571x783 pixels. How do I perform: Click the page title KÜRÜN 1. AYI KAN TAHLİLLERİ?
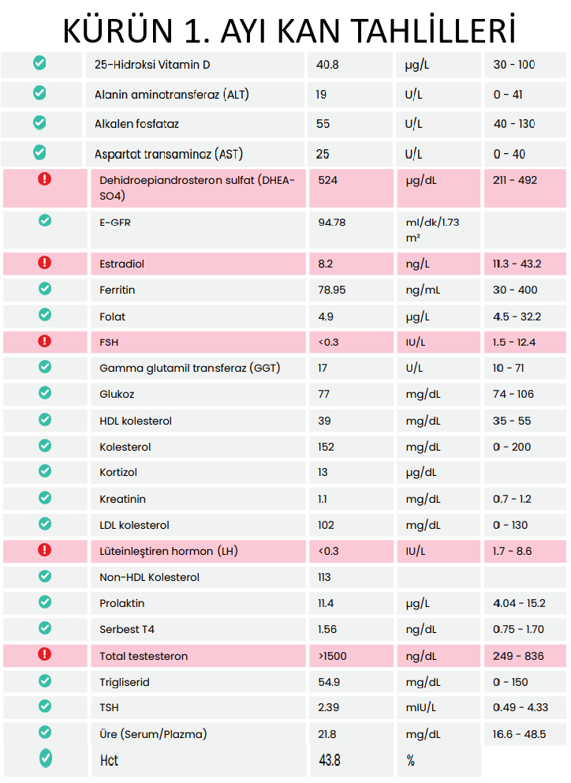[289, 30]
